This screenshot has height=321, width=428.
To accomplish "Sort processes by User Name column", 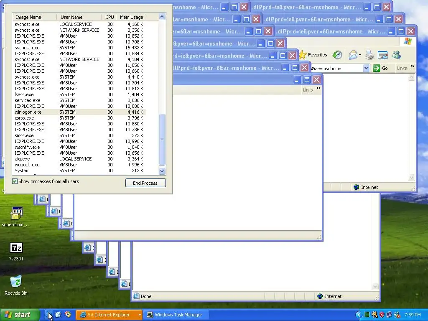I will (x=79, y=17).
